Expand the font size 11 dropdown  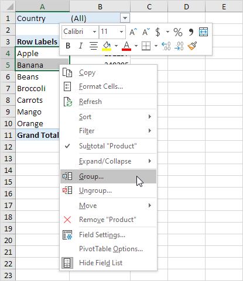coord(121,32)
